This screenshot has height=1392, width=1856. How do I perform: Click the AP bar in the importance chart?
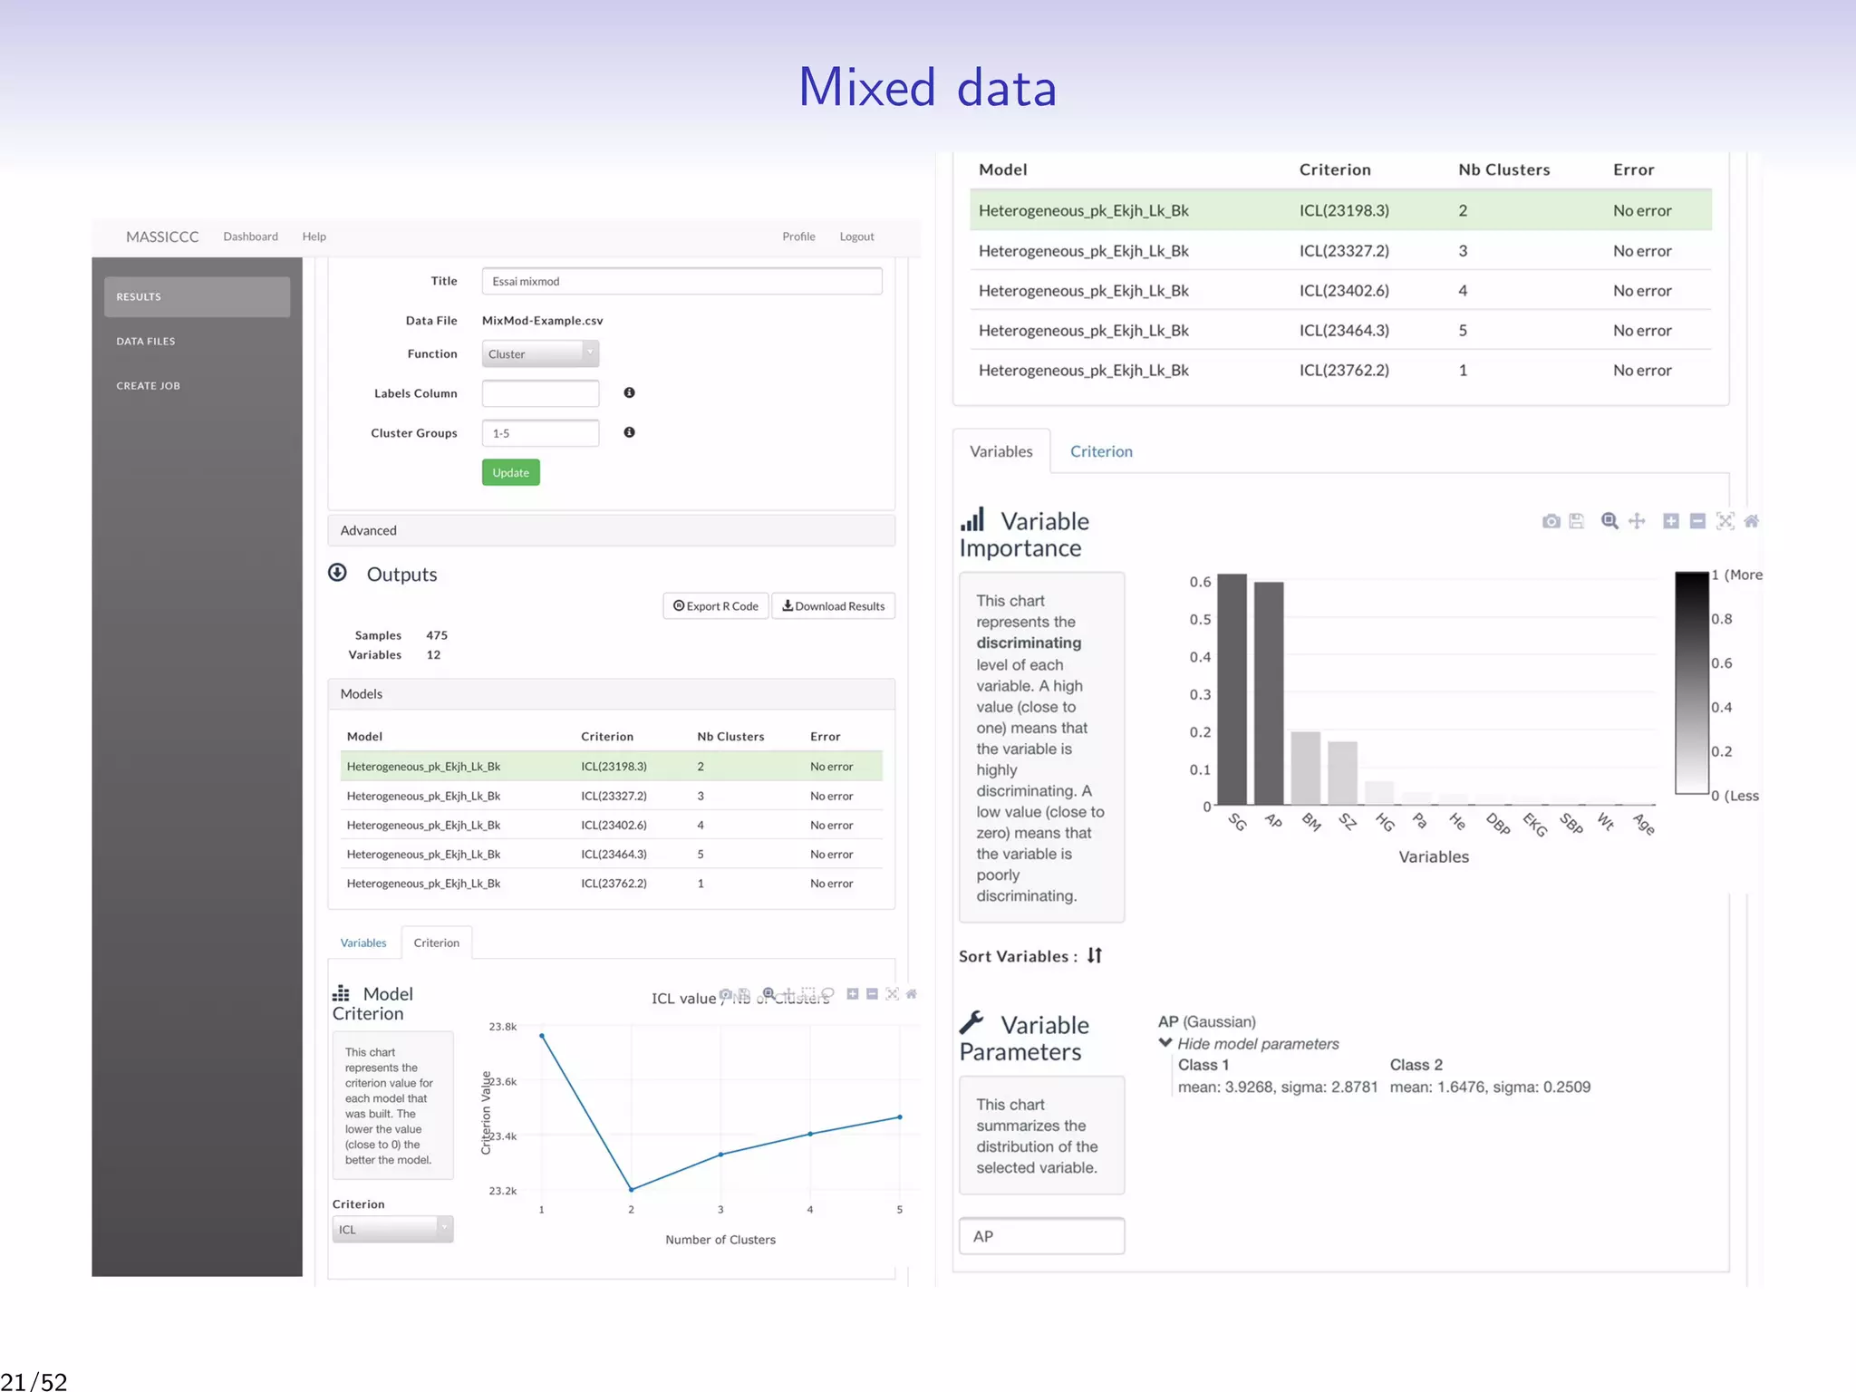[1269, 693]
